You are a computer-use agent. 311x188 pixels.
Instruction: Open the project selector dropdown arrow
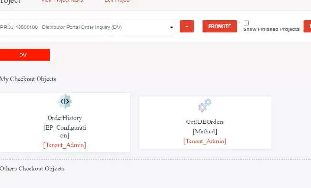tap(171, 27)
